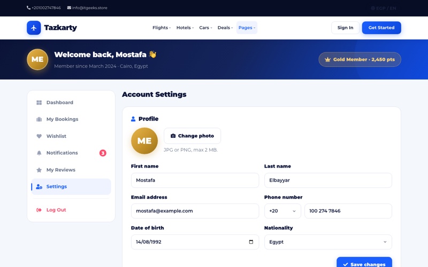Click the Dashboard grid icon in sidebar
This screenshot has height=267, width=428.
tap(39, 103)
